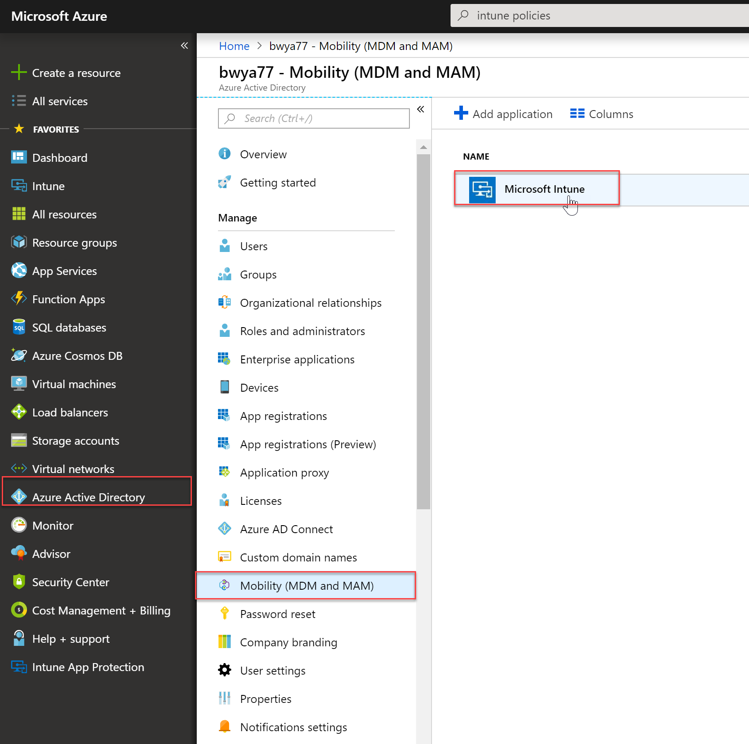Open the All services list icon
This screenshot has height=744, width=749.
[x=19, y=101]
